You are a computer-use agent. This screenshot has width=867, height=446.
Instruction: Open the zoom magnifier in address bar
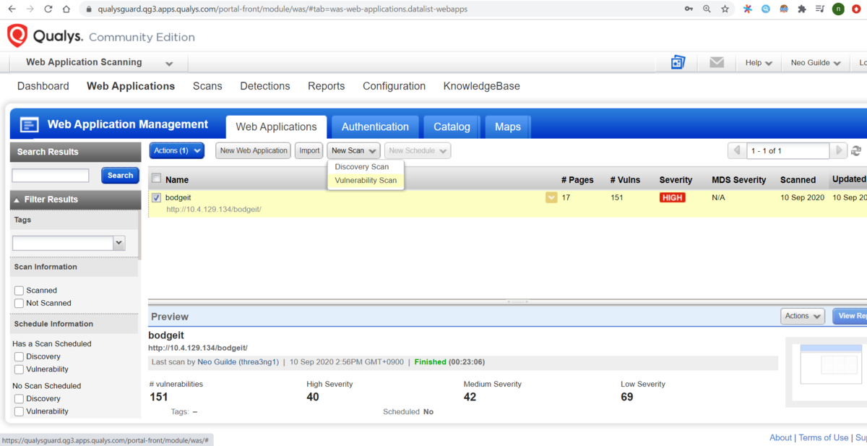point(707,9)
